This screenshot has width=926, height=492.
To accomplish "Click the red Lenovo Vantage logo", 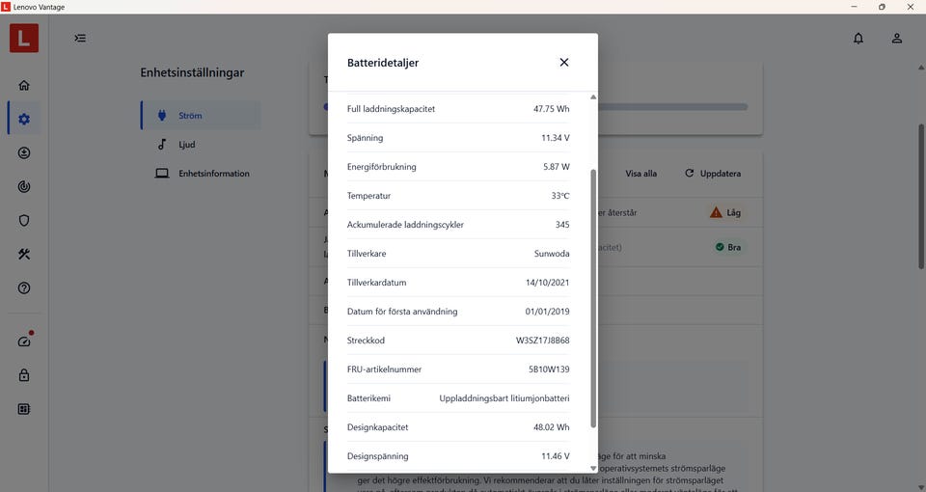I will (x=24, y=39).
